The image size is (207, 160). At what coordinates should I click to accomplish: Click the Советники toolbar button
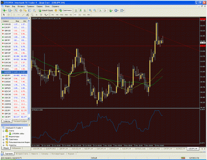(x=65, y=10)
